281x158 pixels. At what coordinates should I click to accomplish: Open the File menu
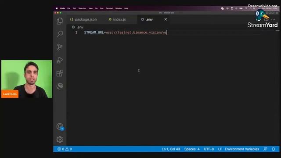(68, 8)
